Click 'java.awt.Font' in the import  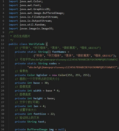(30, 5)
